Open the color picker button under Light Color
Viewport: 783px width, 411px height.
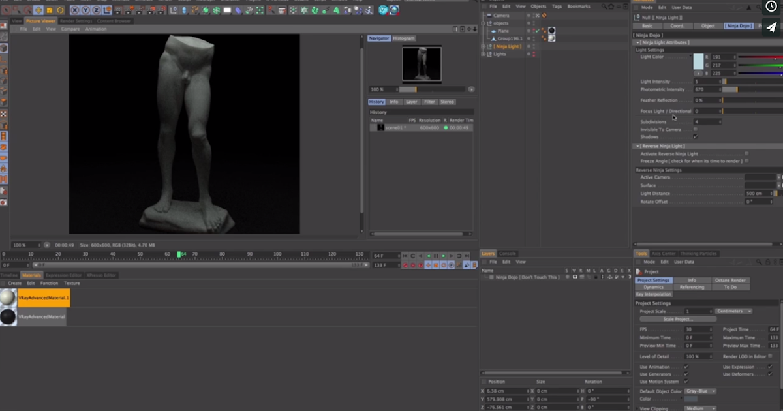698,73
